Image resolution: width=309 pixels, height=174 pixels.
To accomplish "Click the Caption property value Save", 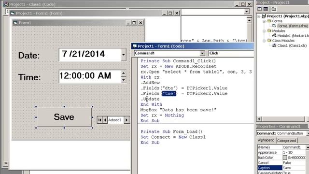I will (x=295, y=168).
